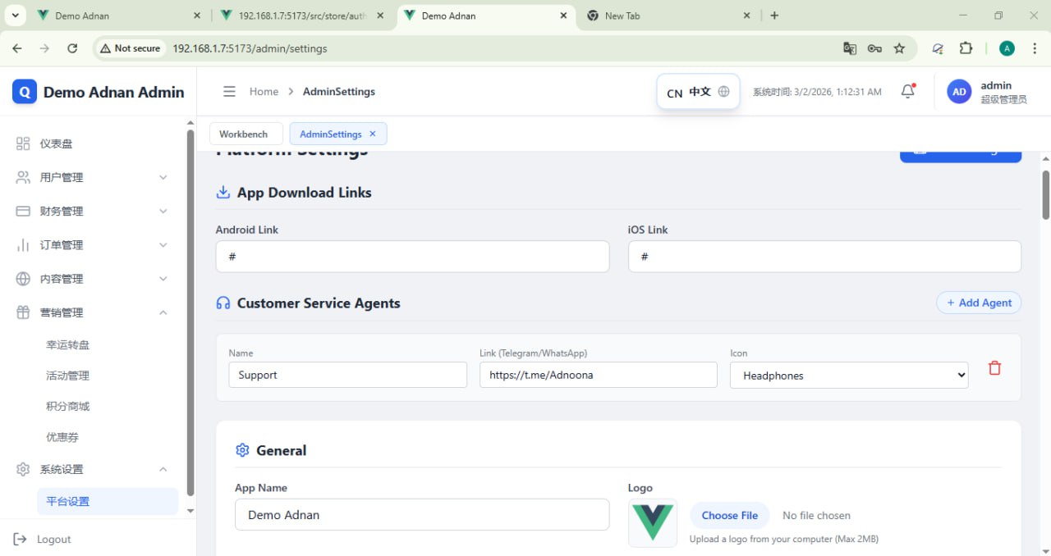Bookmark page with the star icon

coord(899,48)
